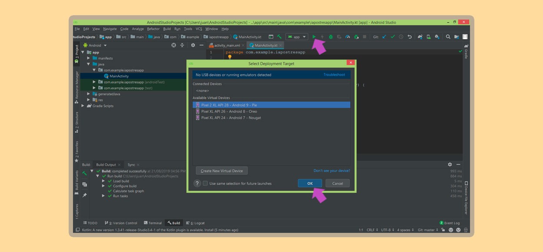
Task: Open Project panel settings gear icon
Action: (x=193, y=45)
